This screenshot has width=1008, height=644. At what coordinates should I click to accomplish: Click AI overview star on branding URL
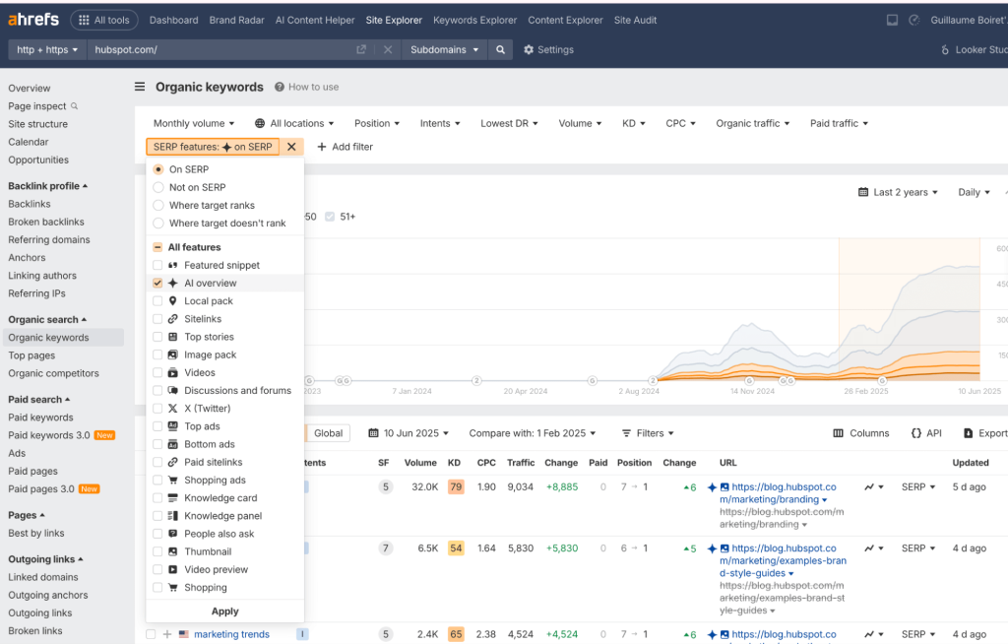click(712, 487)
